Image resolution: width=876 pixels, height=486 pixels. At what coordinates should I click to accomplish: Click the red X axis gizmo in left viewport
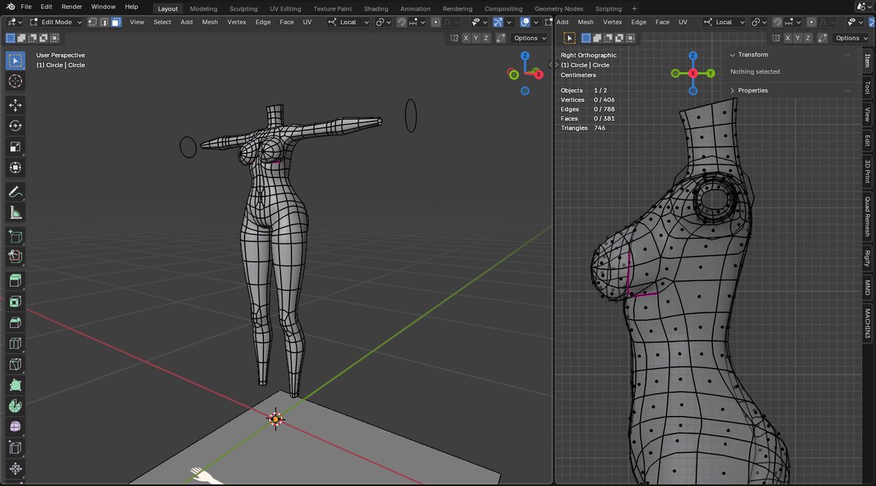coord(538,74)
